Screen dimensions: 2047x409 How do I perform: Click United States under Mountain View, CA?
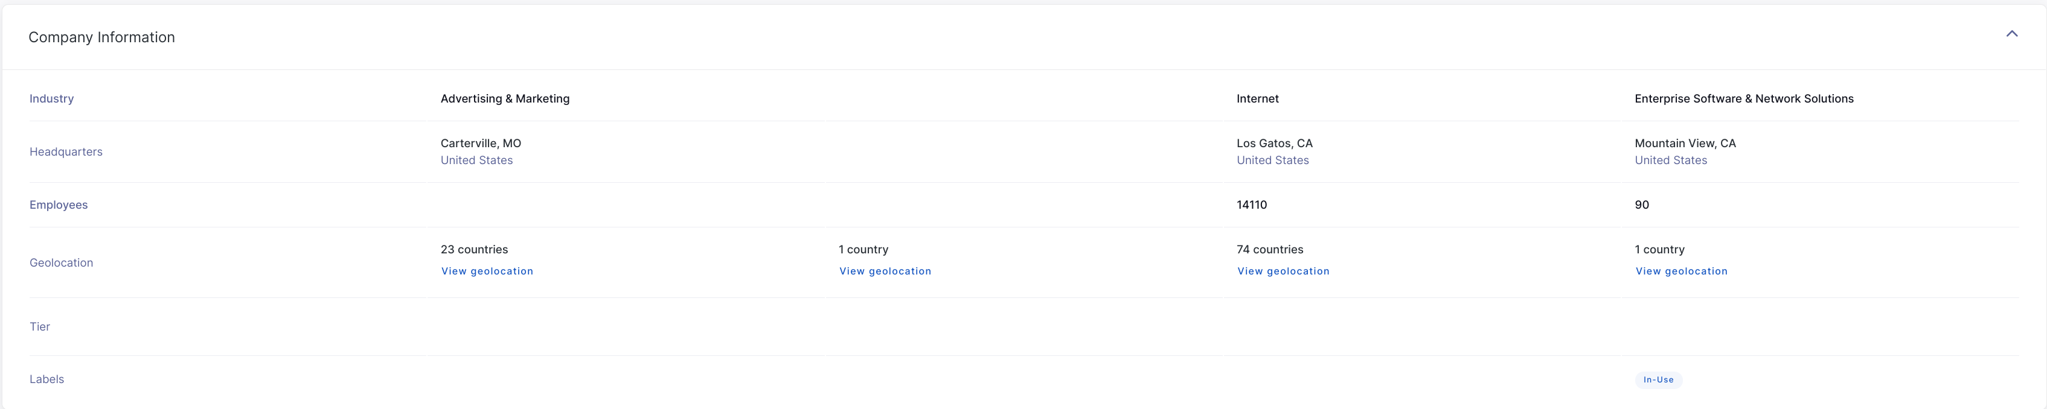click(x=1670, y=160)
